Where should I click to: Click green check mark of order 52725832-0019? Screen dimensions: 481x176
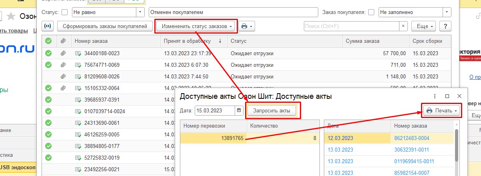click(48, 158)
